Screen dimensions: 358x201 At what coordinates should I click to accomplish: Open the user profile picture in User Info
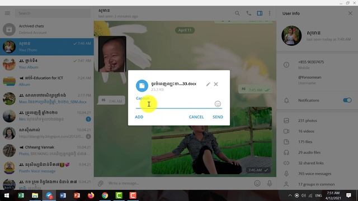point(291,36)
